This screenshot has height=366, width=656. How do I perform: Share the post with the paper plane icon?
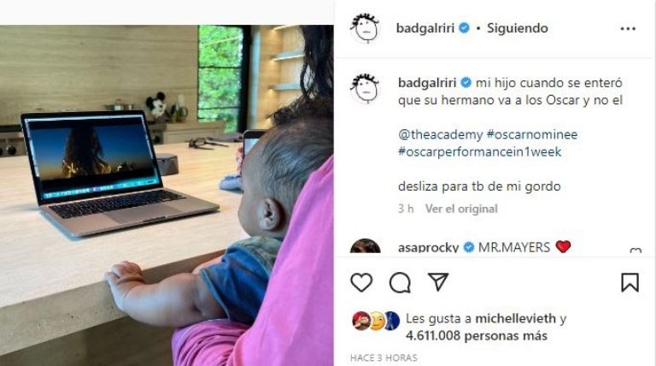coord(438,282)
